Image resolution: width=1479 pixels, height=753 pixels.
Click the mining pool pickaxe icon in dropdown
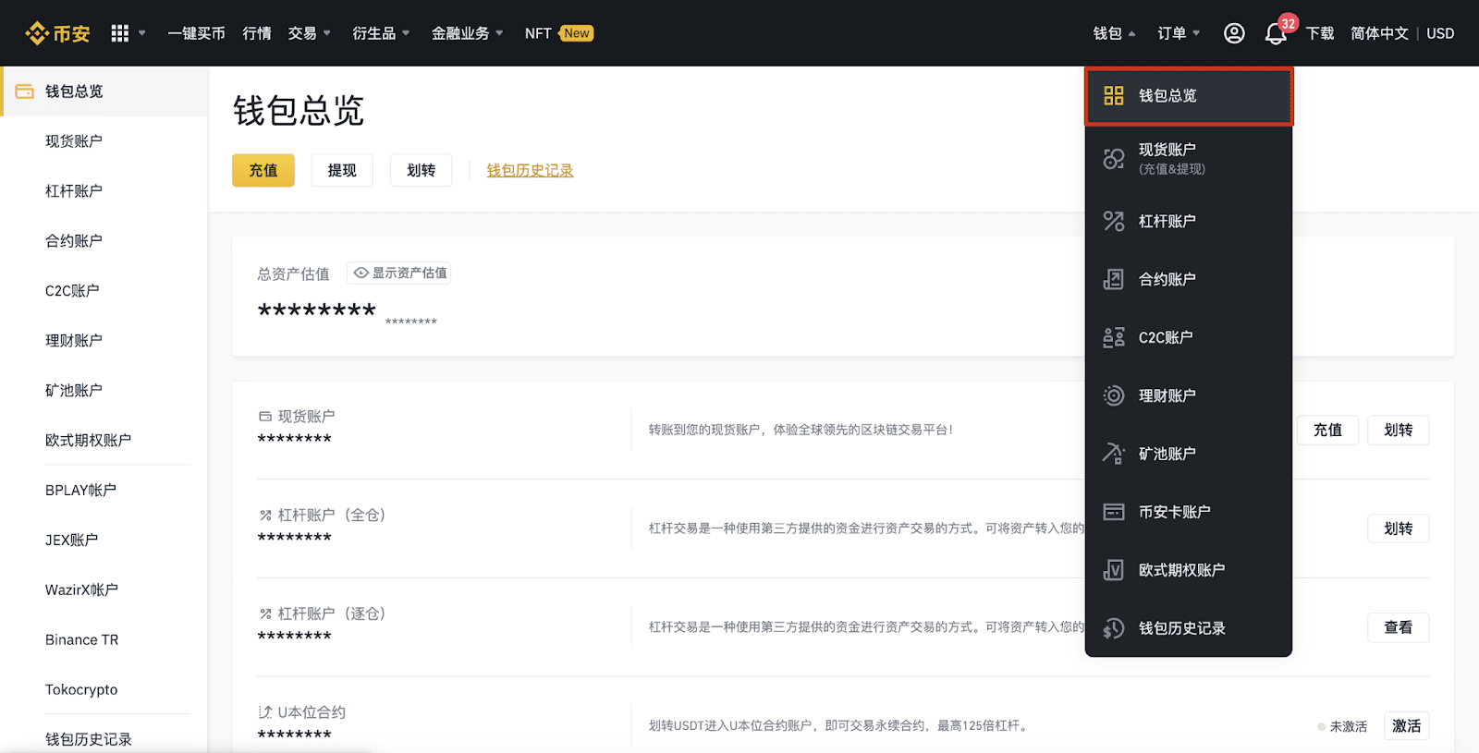(x=1114, y=454)
